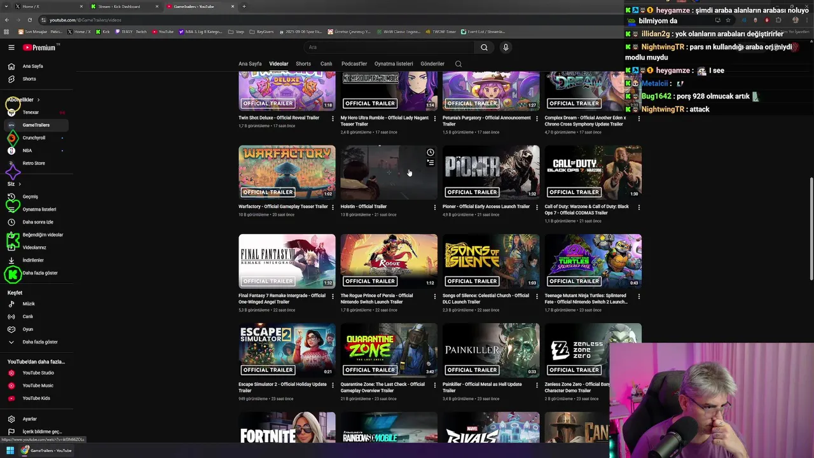The height and width of the screenshot is (458, 814).
Task: Open the TWOW-Timer bookmark
Action: [x=441, y=32]
